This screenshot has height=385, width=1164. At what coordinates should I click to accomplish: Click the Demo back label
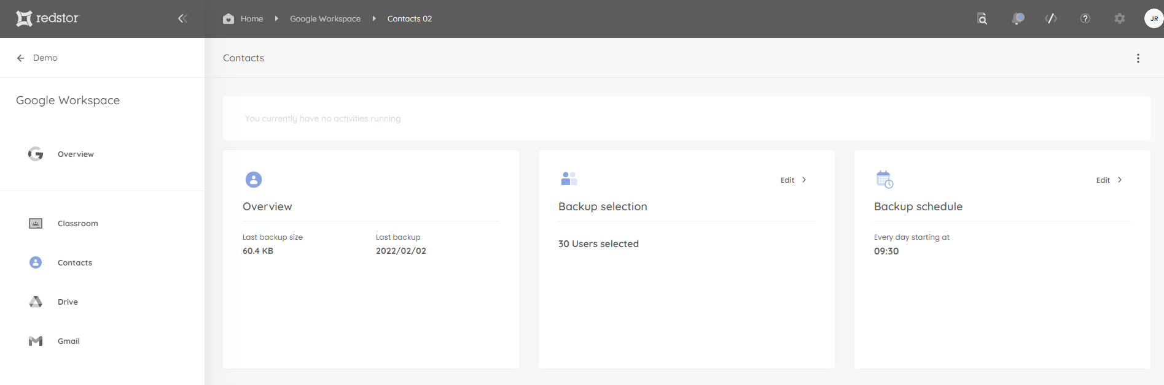click(x=45, y=58)
